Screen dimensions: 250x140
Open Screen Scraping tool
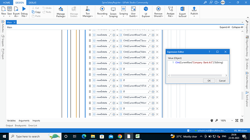[x=113, y=12]
